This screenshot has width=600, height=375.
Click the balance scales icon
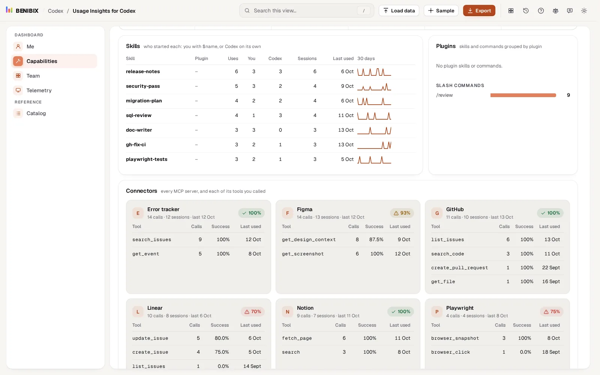555,10
